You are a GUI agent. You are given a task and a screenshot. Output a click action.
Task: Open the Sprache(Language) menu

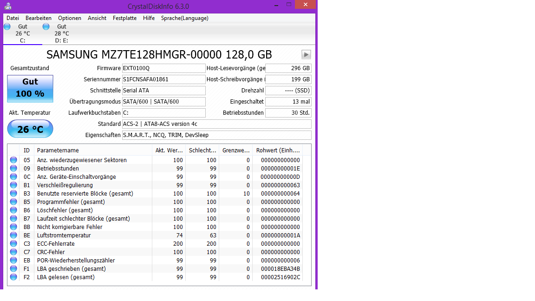(184, 18)
